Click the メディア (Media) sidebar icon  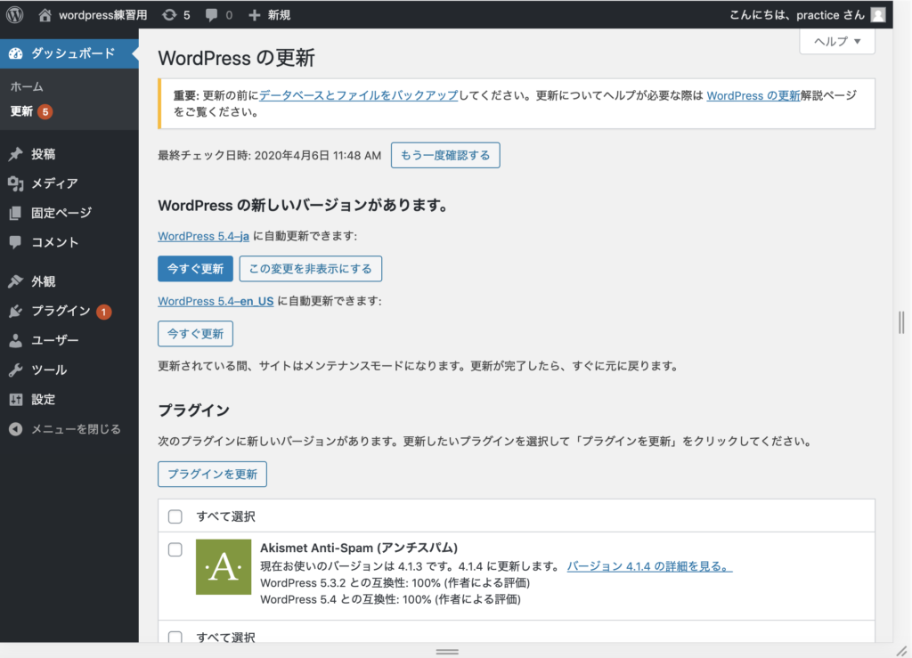point(15,183)
